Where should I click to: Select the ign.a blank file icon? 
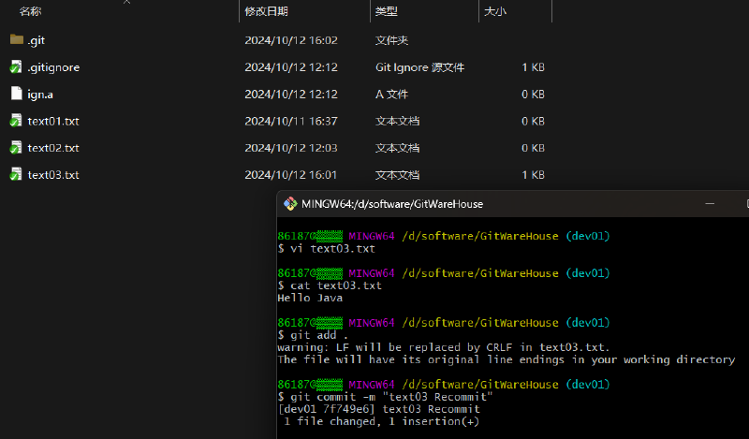tap(17, 94)
